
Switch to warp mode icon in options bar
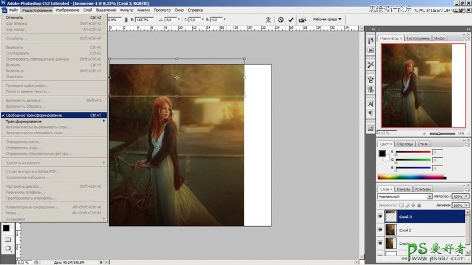coord(268,19)
